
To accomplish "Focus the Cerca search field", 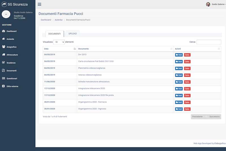I will coord(209,42).
